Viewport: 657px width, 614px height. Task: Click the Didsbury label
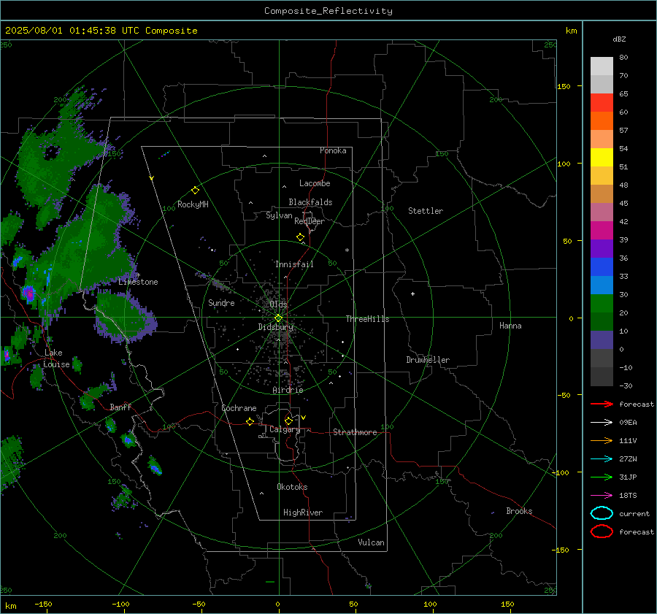tap(276, 327)
